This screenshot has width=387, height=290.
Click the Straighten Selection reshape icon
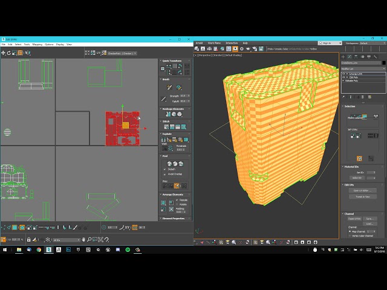point(168,114)
